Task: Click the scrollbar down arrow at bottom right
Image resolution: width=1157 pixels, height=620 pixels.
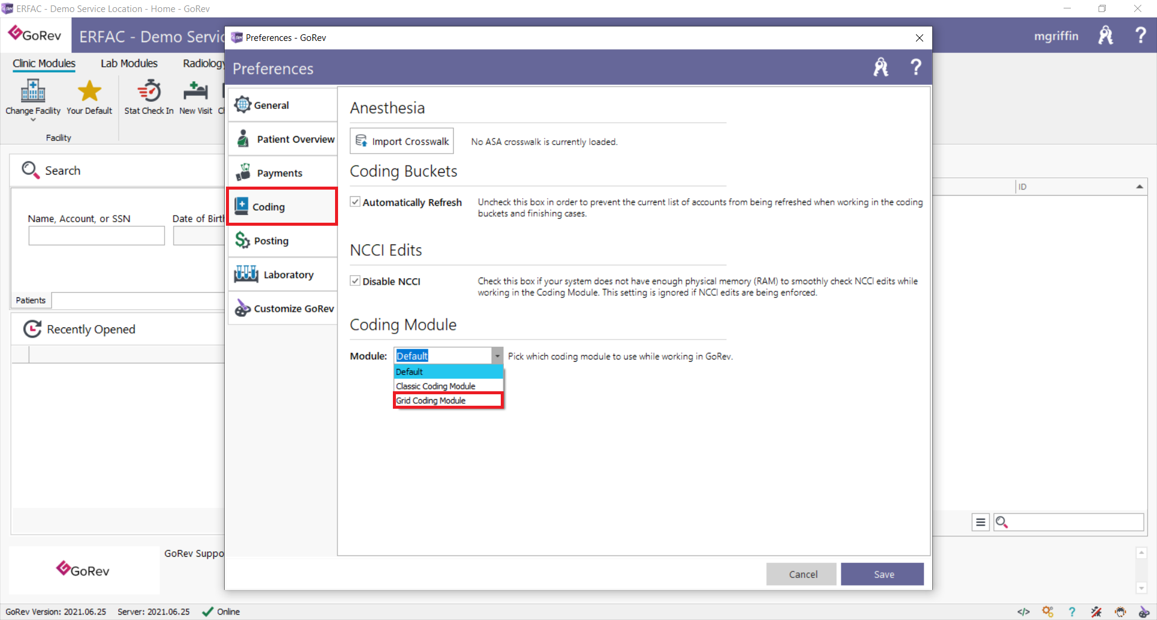Action: [1141, 587]
